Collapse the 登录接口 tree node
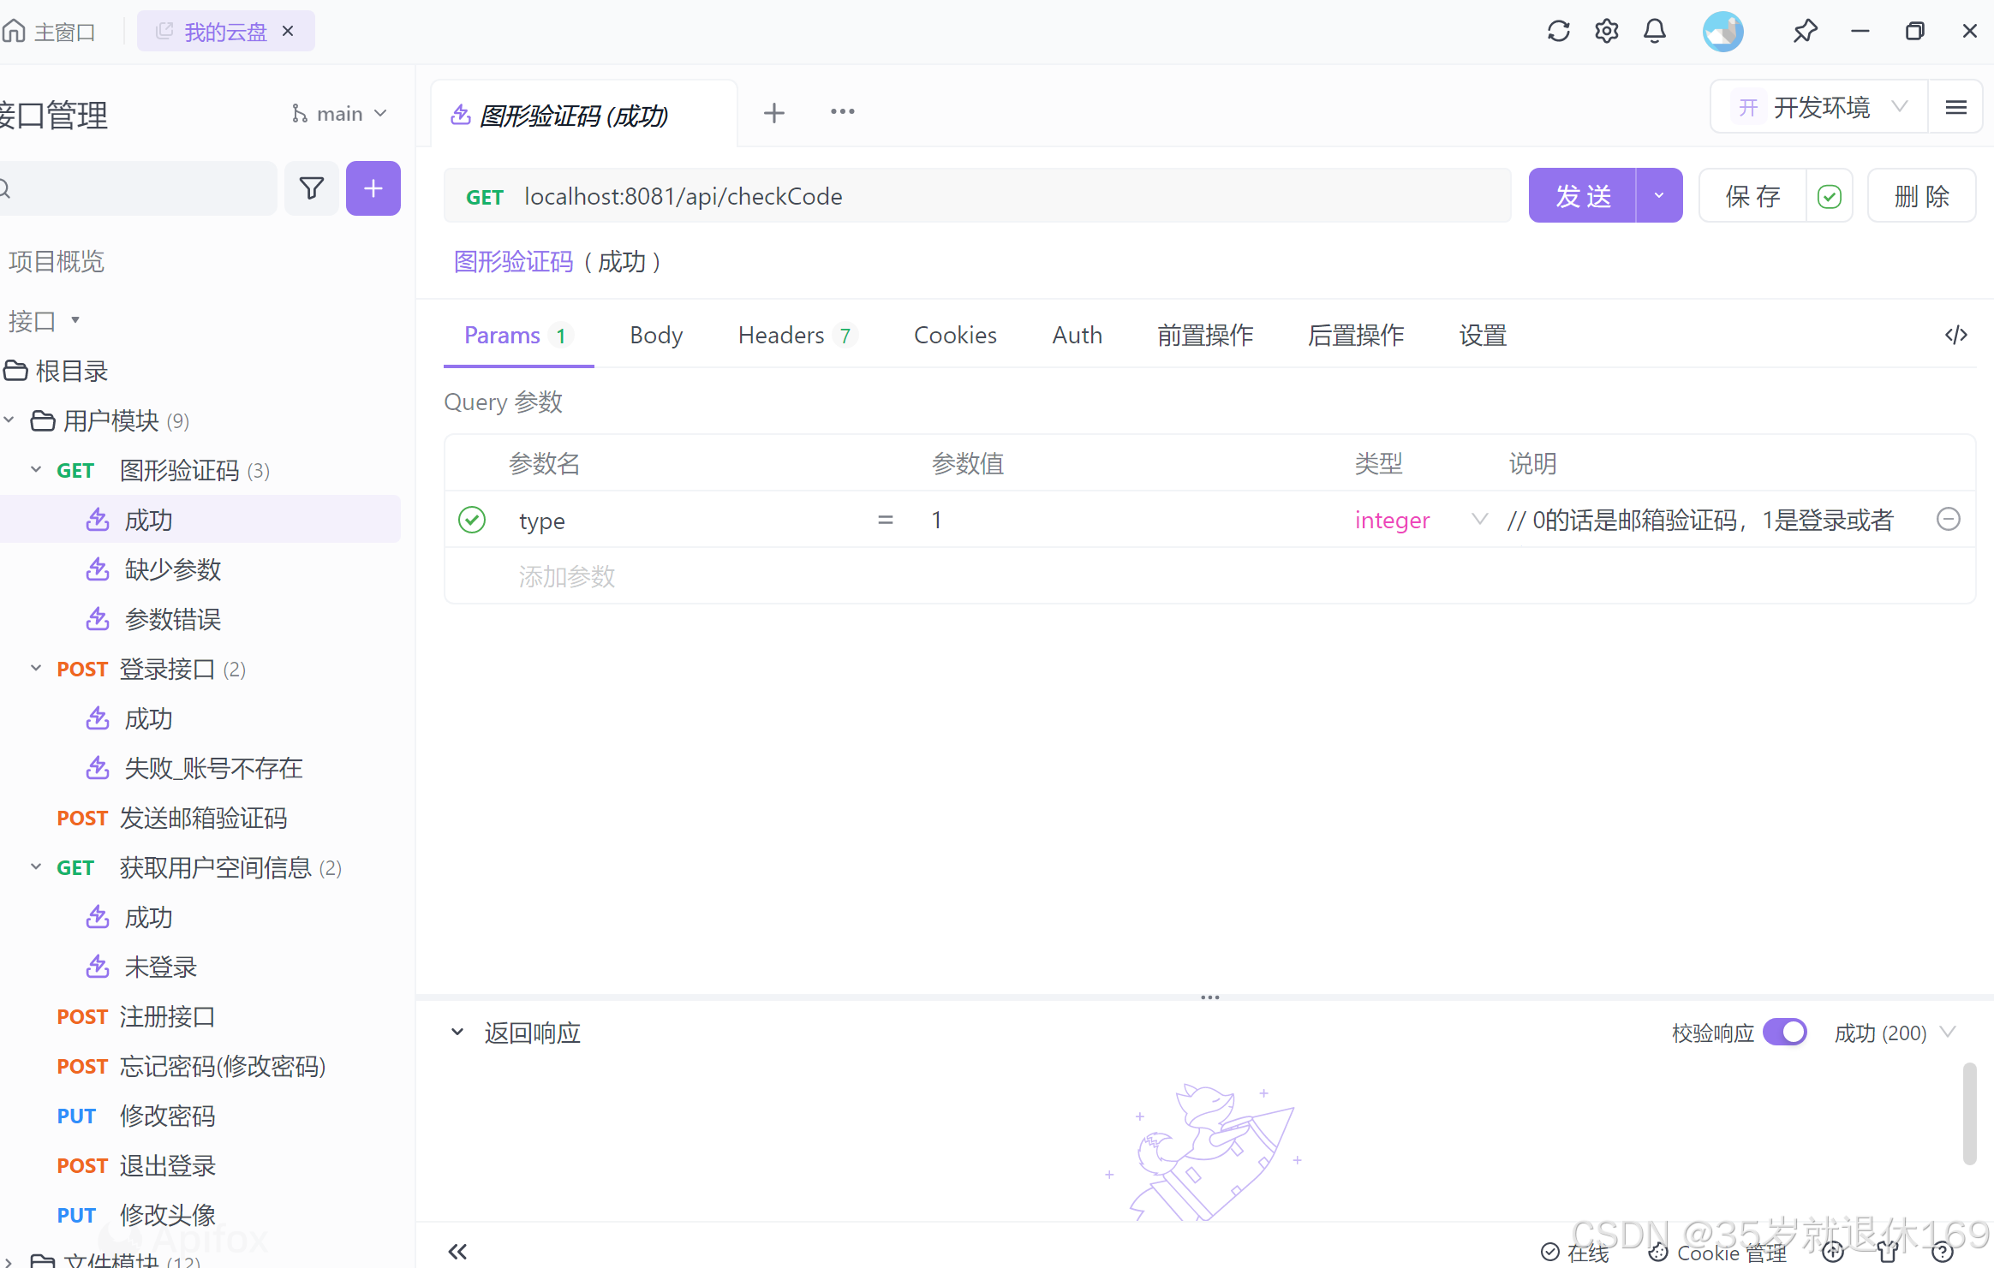The width and height of the screenshot is (1994, 1268). tap(36, 669)
